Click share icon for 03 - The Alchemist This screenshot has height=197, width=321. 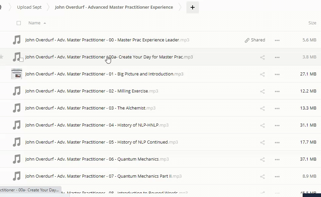pos(262,108)
